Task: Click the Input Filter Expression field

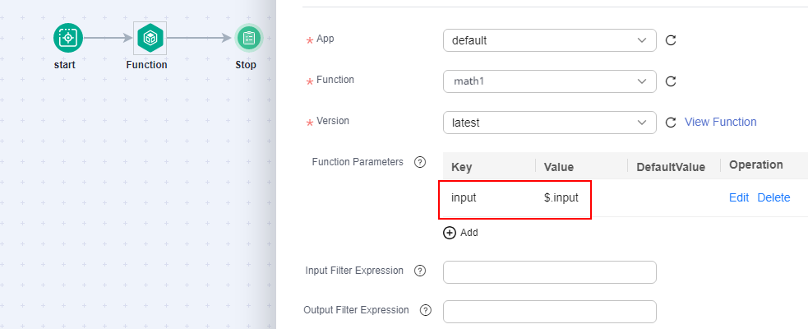Action: pos(550,272)
